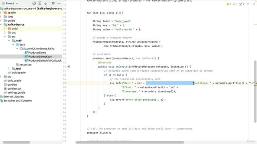Click the settings.gradle file icon
The image size is (257, 144).
[x=5, y=92]
